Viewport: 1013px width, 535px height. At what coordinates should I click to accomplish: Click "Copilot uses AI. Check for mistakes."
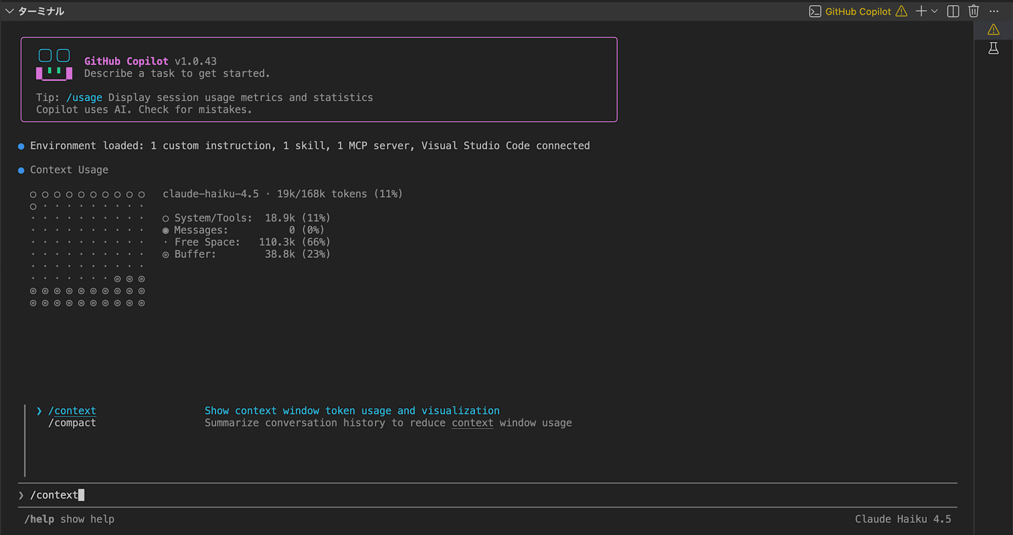144,109
